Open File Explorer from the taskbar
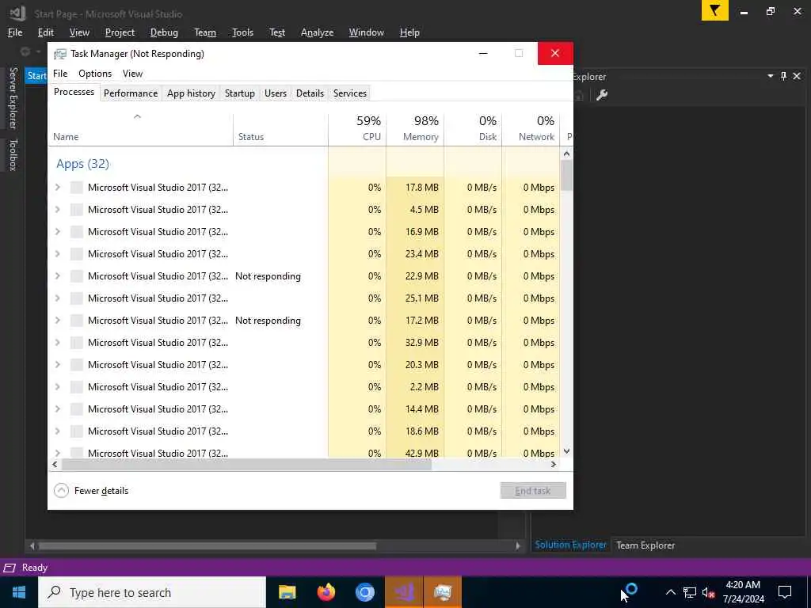This screenshot has width=811, height=608. click(x=287, y=592)
